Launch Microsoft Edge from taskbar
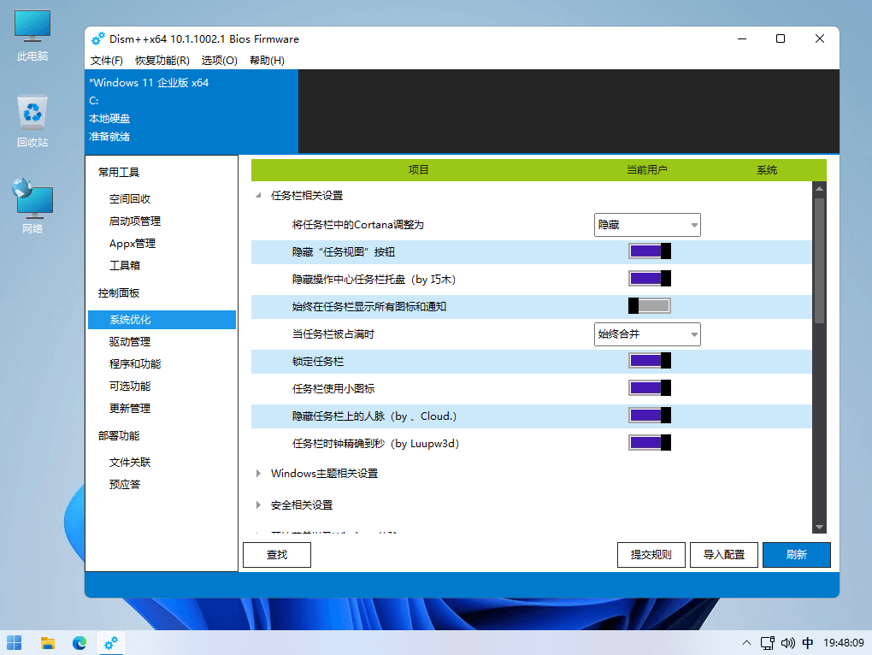The image size is (872, 655). (80, 643)
